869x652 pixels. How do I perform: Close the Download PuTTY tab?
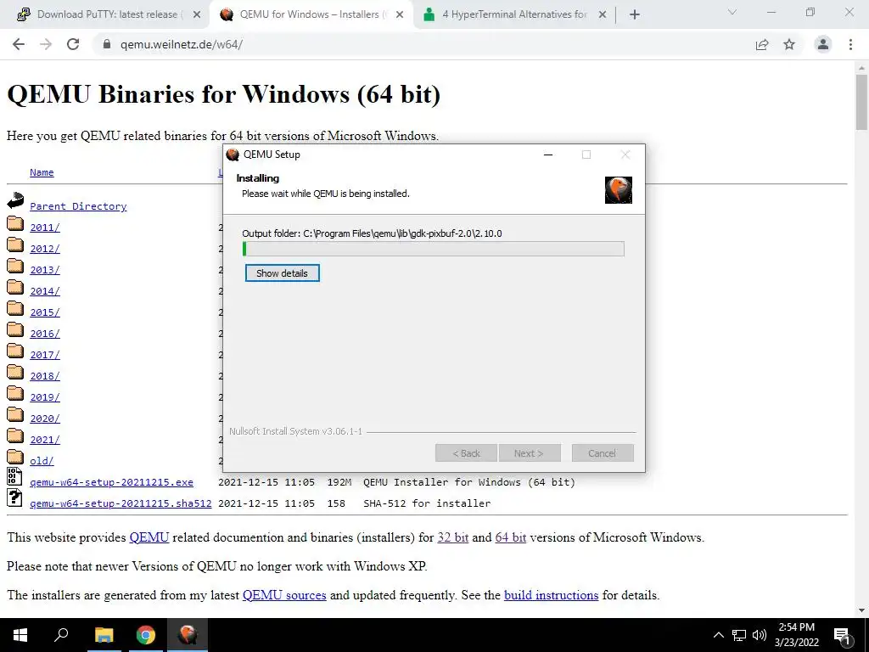pos(196,14)
